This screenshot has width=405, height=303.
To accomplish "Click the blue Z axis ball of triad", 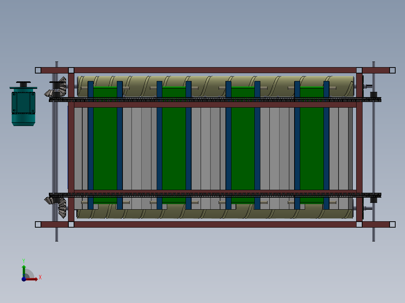I will (24, 279).
